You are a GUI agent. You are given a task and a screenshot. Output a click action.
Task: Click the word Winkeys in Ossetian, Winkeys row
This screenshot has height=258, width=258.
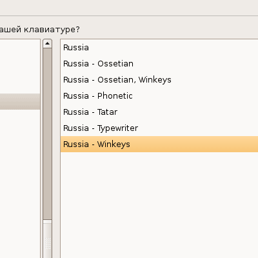coord(155,80)
